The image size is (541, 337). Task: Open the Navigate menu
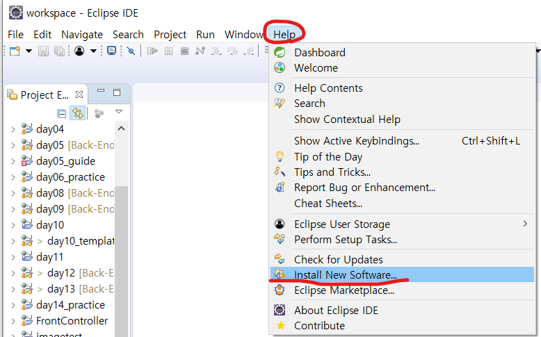pos(82,35)
